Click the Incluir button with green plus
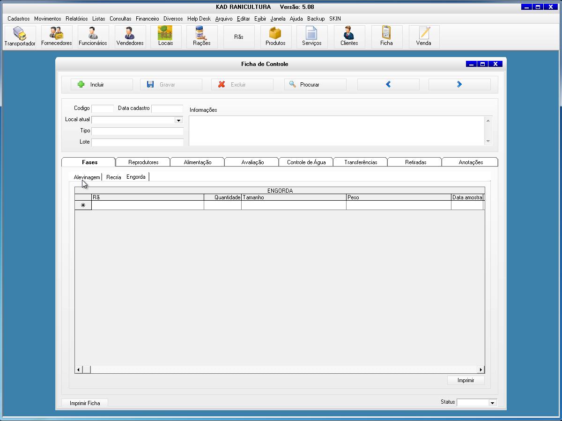Viewport: 562px width, 421px height. point(102,85)
